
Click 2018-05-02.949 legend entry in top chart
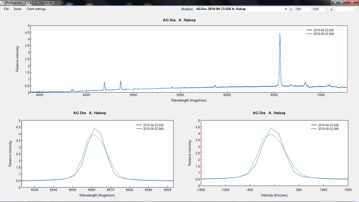[x=323, y=34]
